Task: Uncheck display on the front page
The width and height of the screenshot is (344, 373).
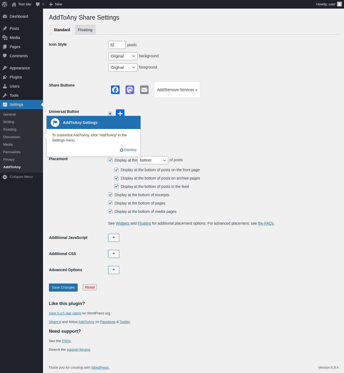Action: 116,170
